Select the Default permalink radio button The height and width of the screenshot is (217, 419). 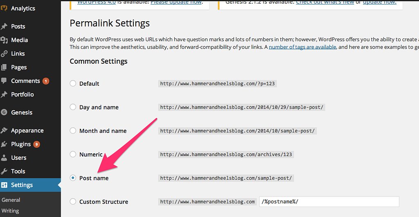73,83
